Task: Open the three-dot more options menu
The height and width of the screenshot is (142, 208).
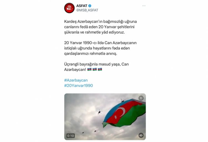Action: click(144, 6)
